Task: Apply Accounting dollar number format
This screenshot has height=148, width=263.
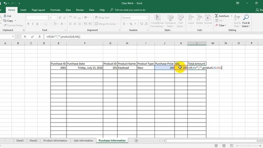Action: click(124, 24)
